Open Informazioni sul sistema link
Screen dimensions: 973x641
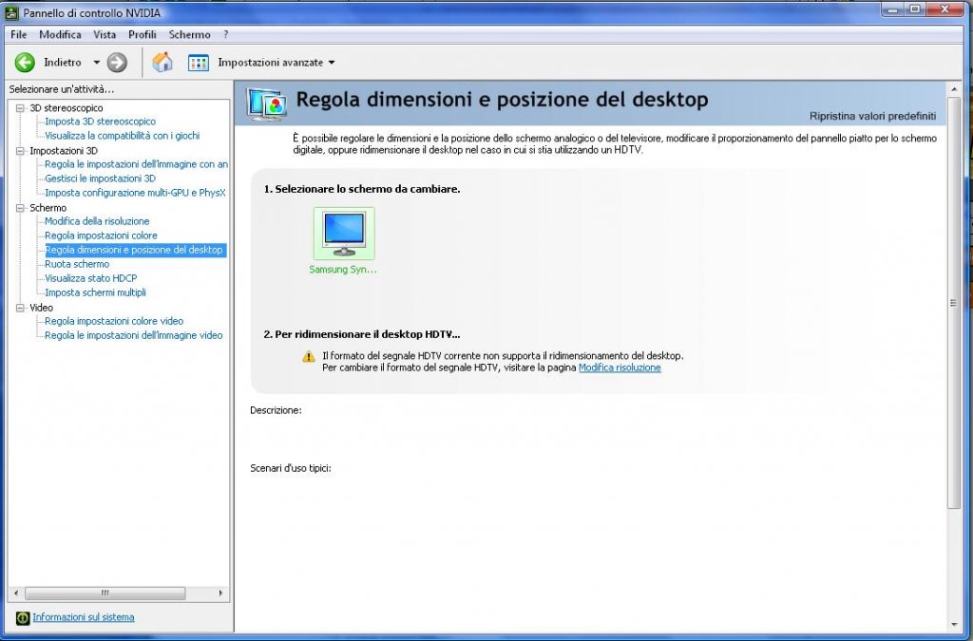click(84, 617)
